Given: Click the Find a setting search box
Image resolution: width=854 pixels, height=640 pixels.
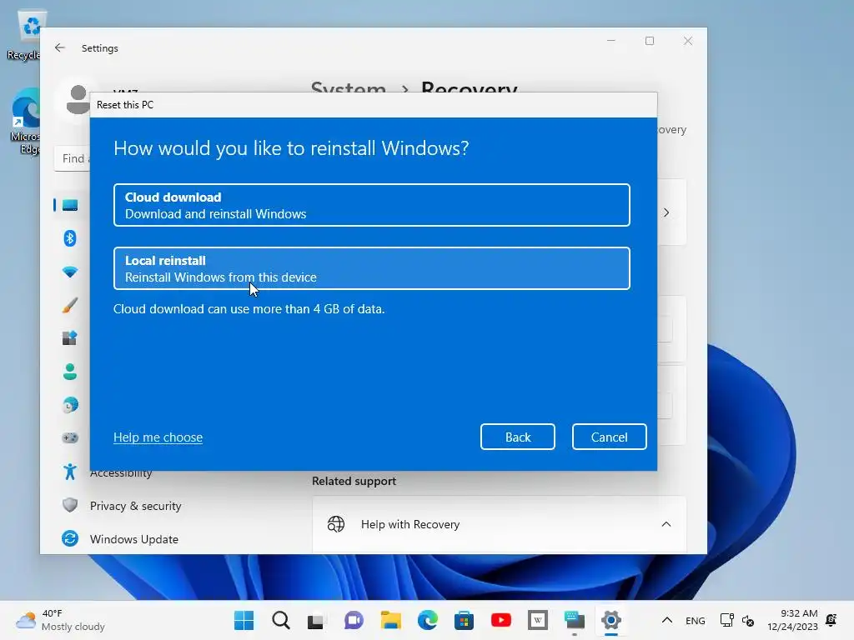Looking at the screenshot, I should [73, 159].
